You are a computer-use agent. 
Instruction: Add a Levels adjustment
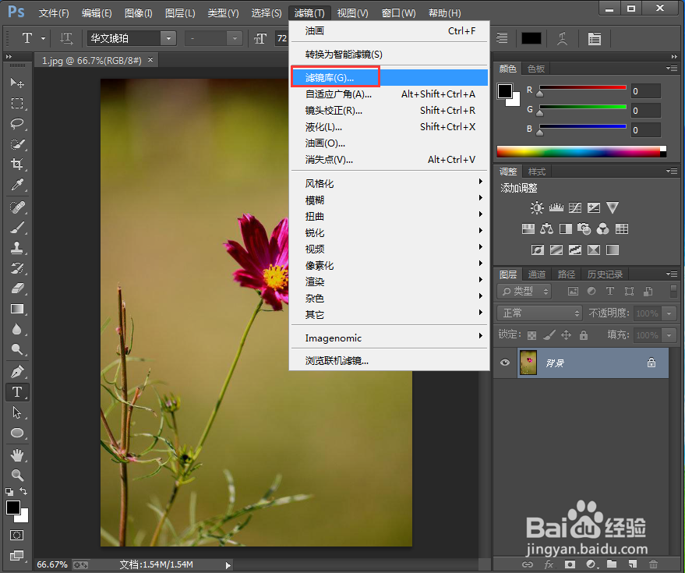tap(556, 207)
